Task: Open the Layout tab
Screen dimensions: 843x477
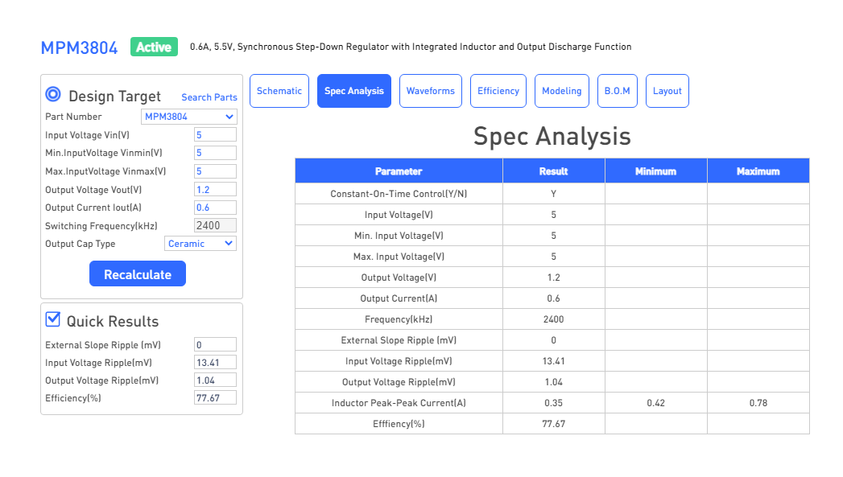Action: (667, 91)
